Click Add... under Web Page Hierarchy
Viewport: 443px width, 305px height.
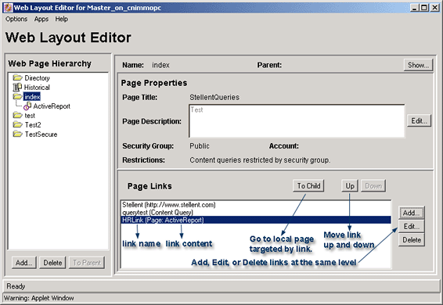[x=24, y=263]
